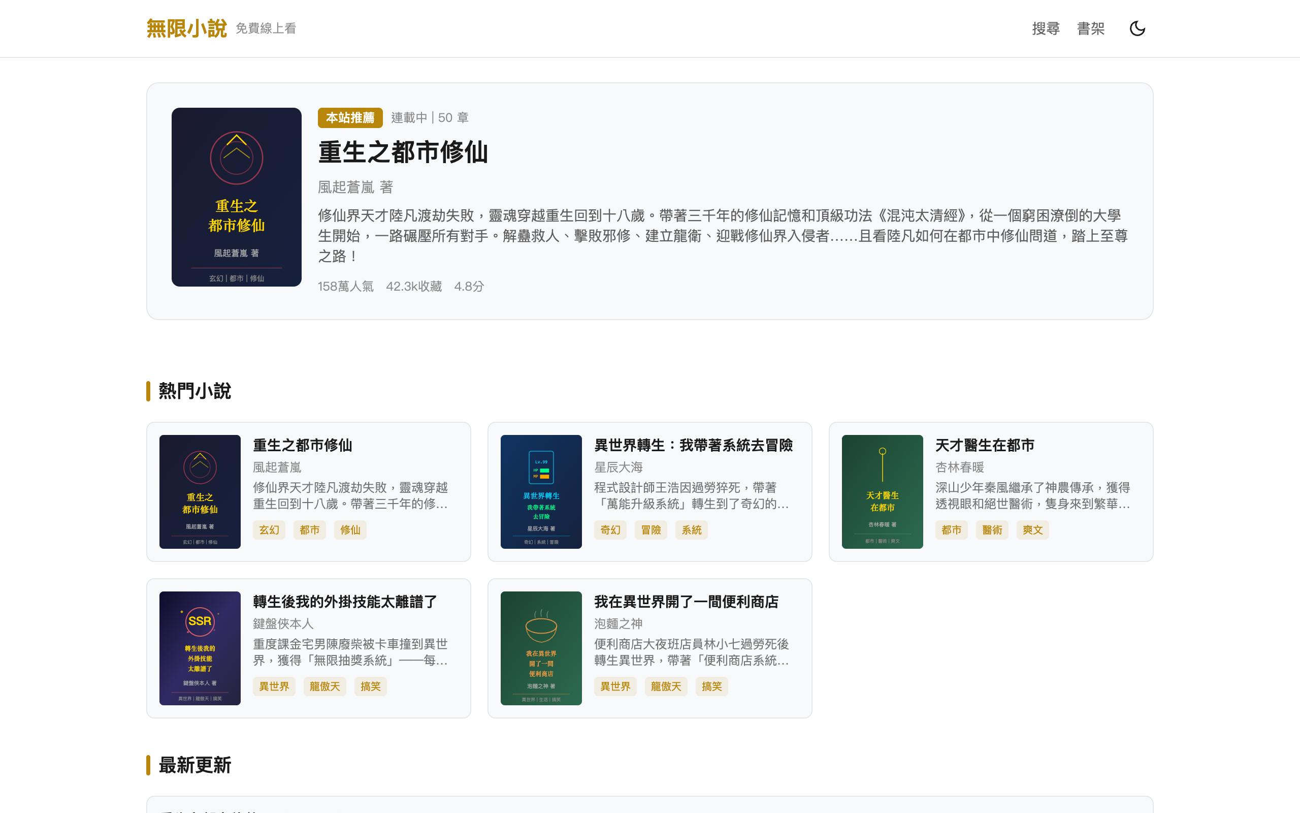
Task: Select the 修仙 tag on the first hot novel card
Action: [350, 529]
